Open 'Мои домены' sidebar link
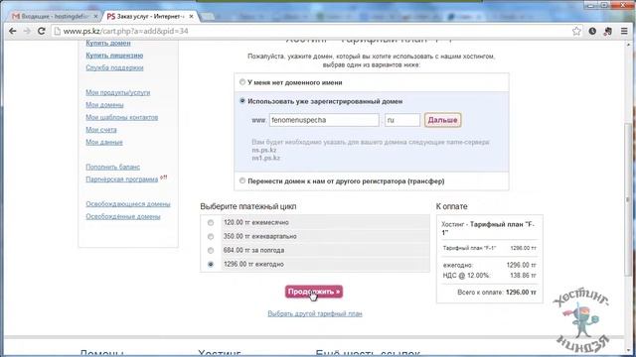 (x=104, y=105)
